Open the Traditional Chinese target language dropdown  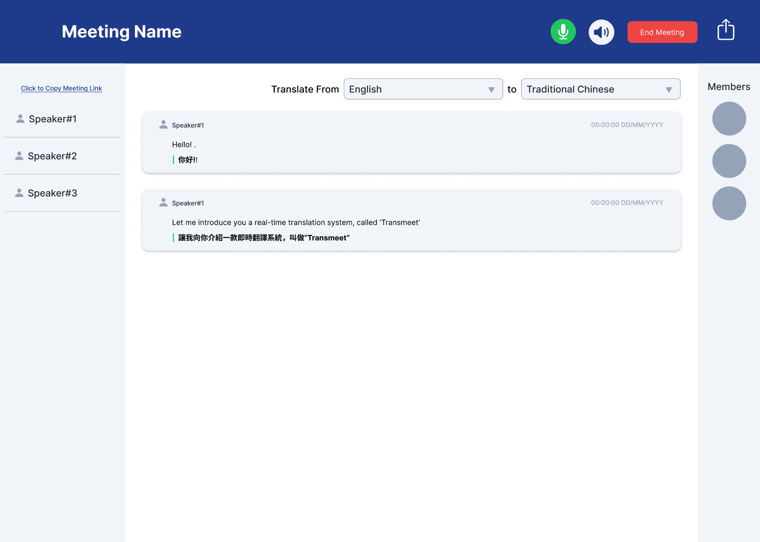[x=600, y=89]
